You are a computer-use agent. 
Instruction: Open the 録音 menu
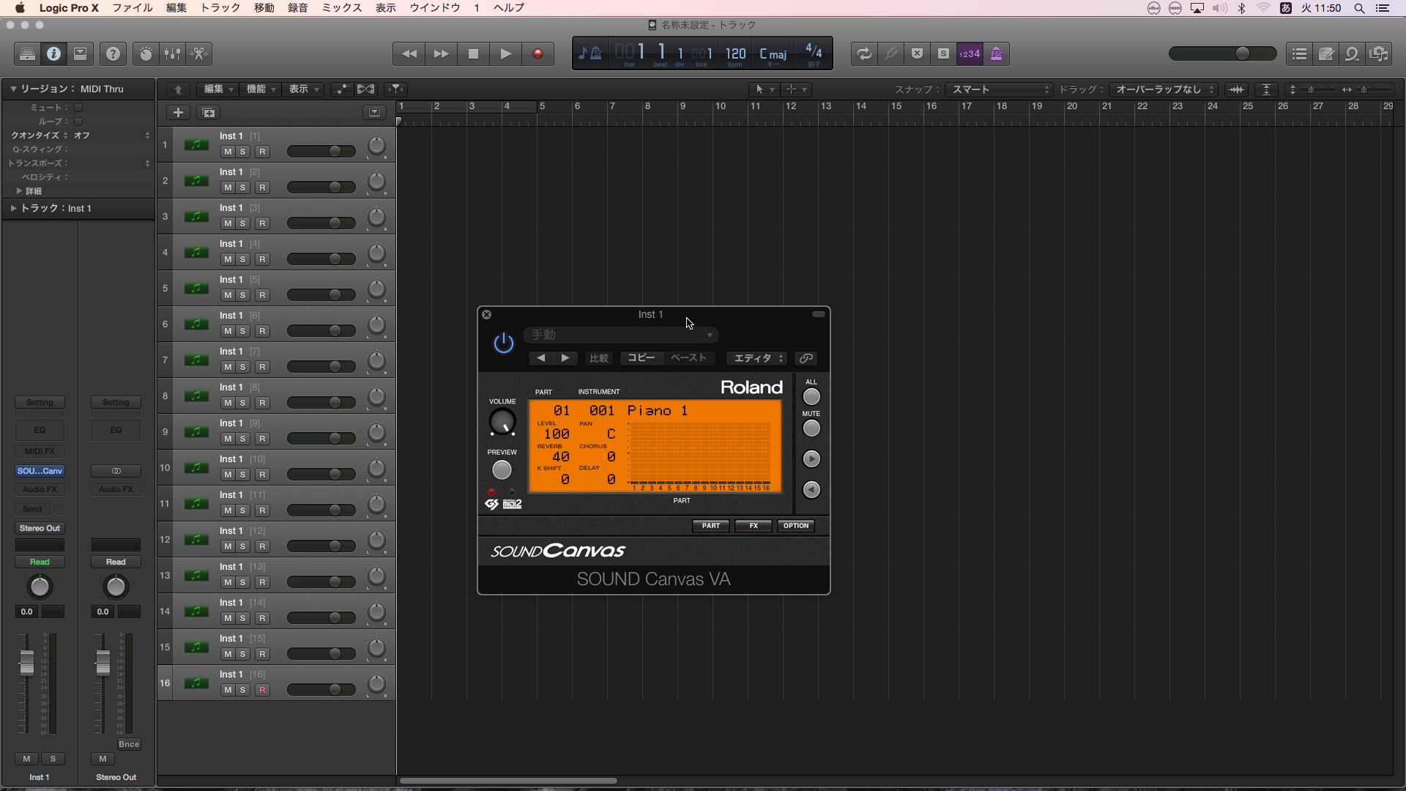click(297, 8)
